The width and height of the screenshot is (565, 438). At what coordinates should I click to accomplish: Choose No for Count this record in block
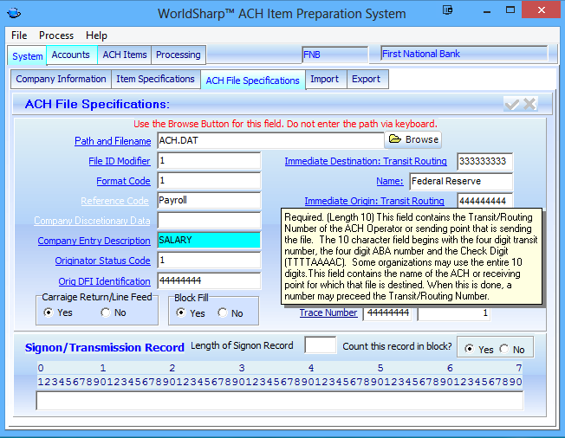pos(505,350)
